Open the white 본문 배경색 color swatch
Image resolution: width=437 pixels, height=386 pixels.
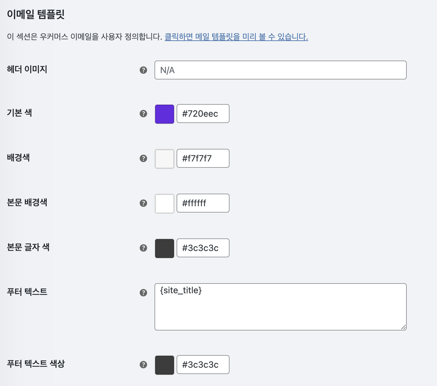pyautogui.click(x=165, y=203)
